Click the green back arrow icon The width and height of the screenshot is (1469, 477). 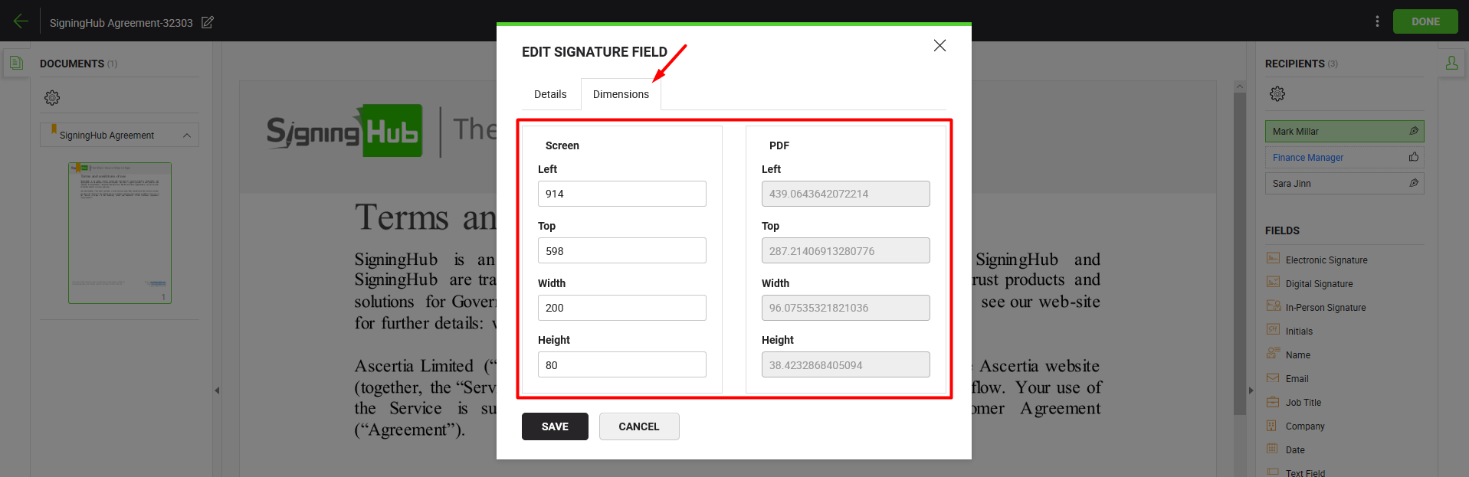[x=21, y=21]
